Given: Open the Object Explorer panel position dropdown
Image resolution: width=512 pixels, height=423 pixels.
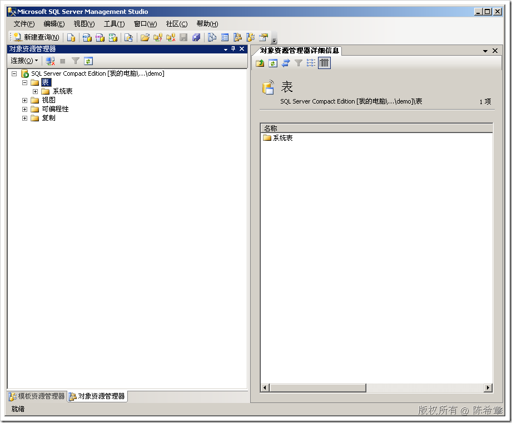Looking at the screenshot, I should [x=226, y=50].
